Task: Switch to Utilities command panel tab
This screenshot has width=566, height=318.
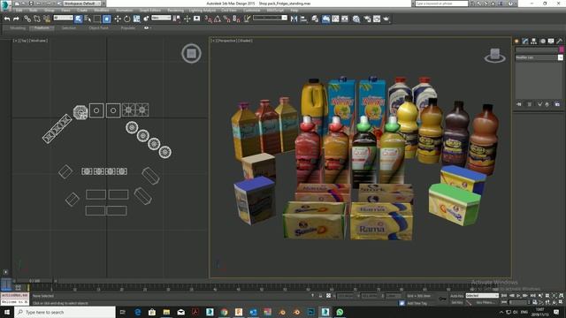Action: click(x=560, y=42)
